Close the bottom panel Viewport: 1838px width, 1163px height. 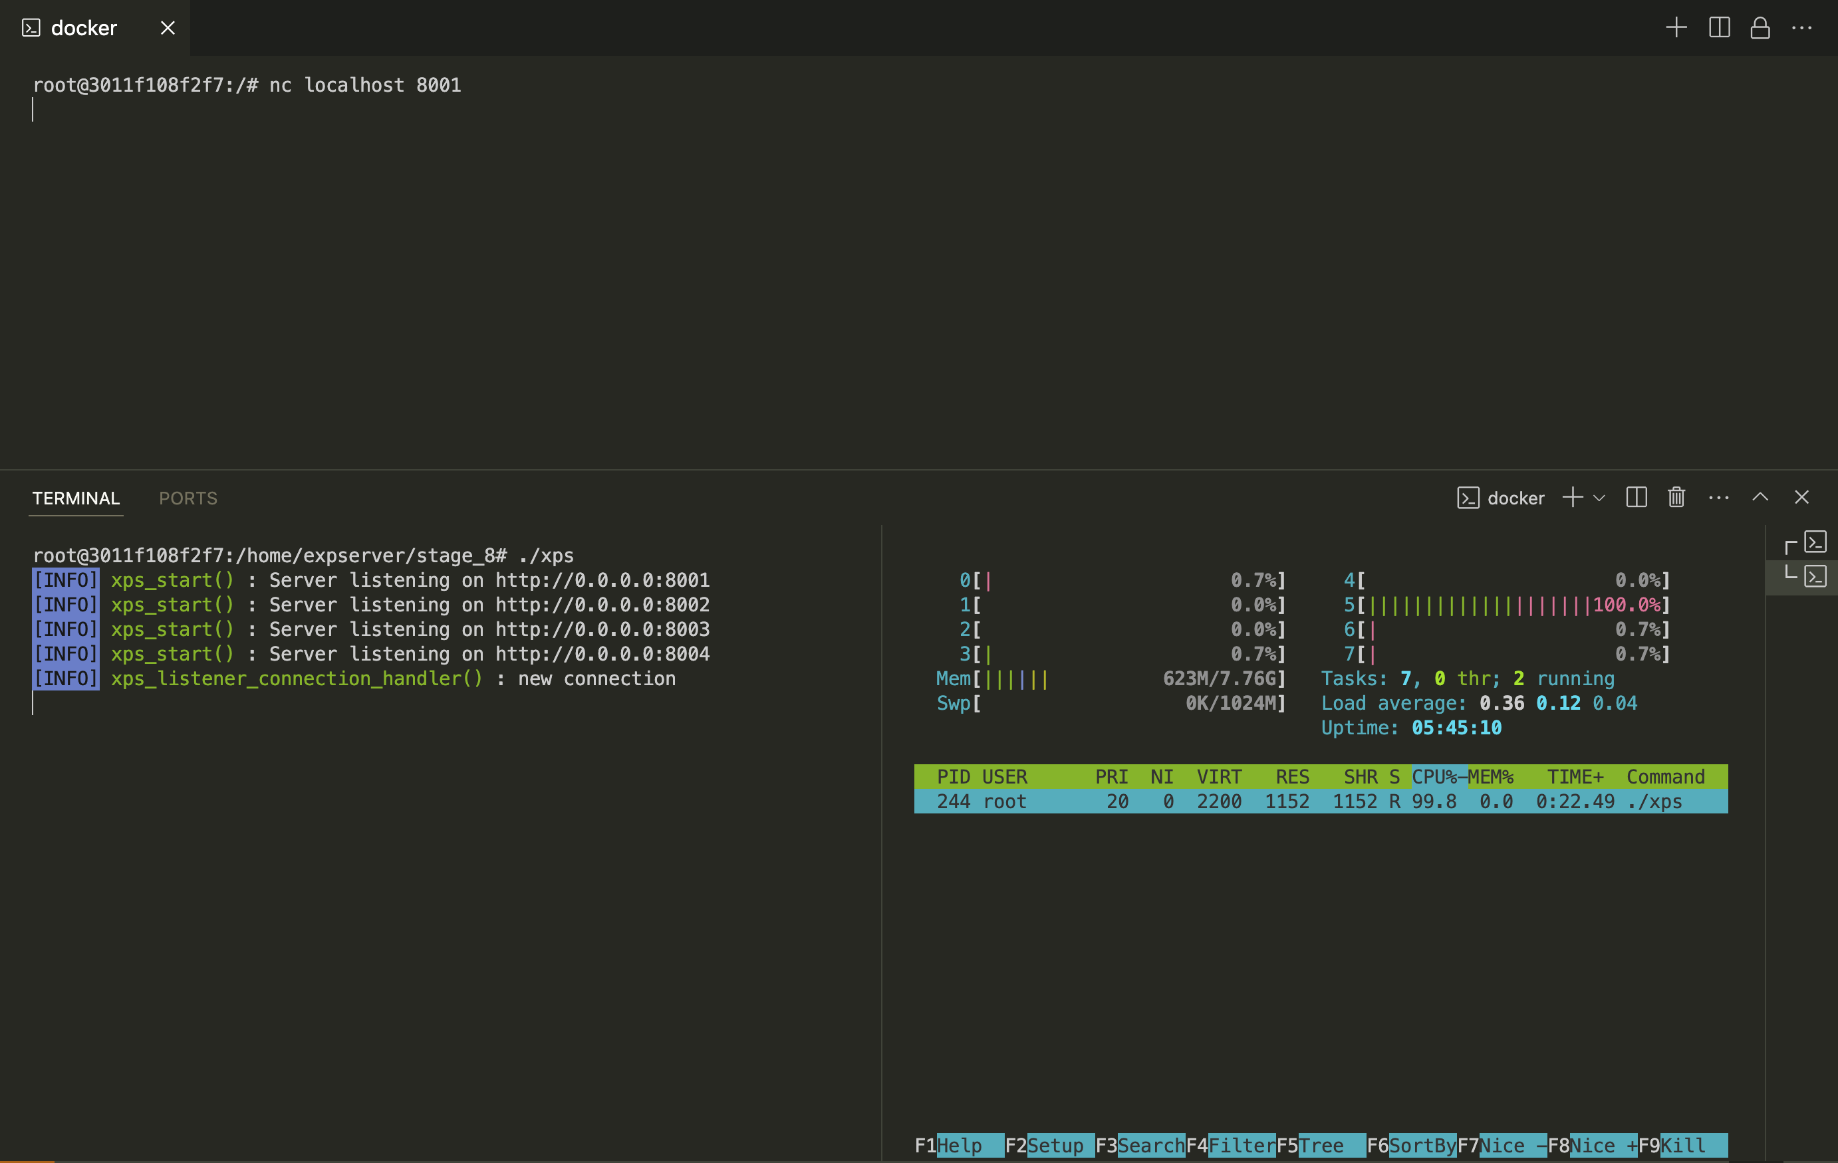pos(1801,497)
